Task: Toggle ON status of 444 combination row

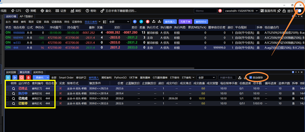Action: click(8, 48)
